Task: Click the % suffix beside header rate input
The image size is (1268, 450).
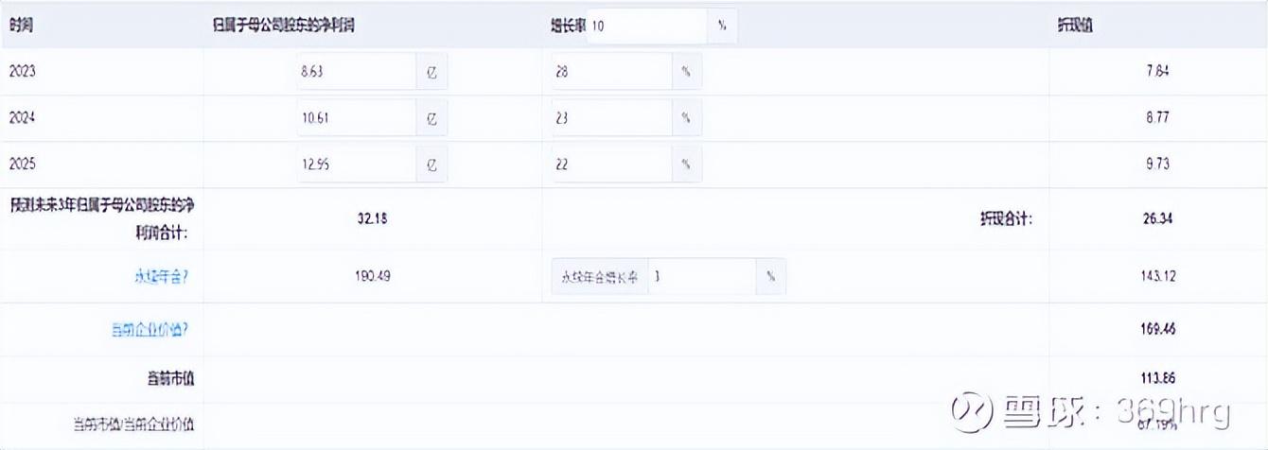Action: tap(722, 26)
